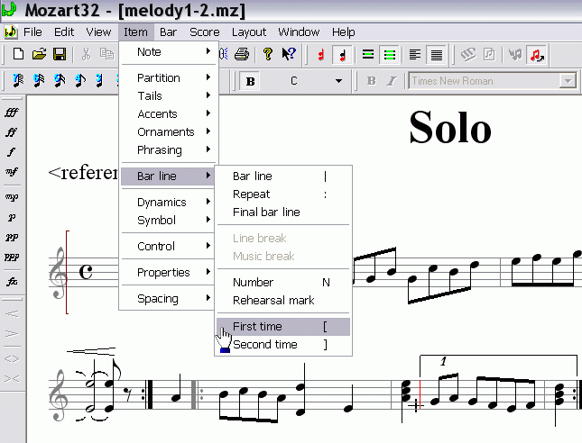Click the red notes play icon
Screen dimensions: 582x443
pos(536,55)
